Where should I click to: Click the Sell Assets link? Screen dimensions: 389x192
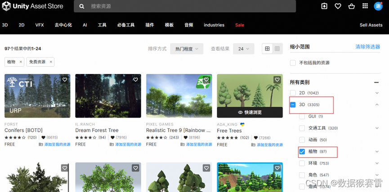pyautogui.click(x=371, y=25)
